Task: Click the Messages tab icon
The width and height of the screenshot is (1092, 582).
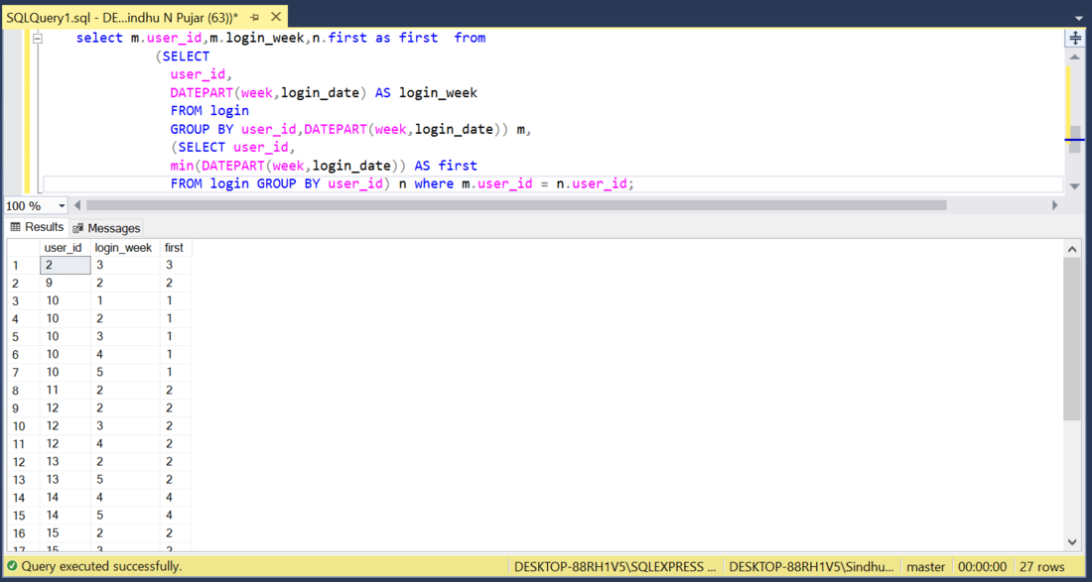Action: pos(78,228)
